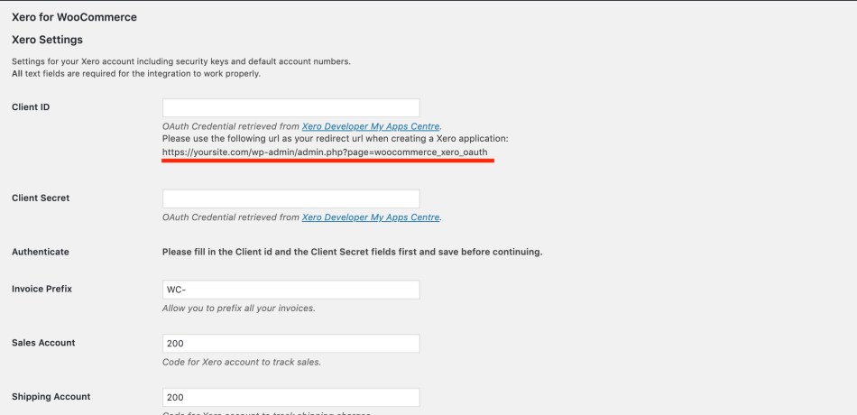Click the Client ID input field
This screenshot has width=857, height=415.
pyautogui.click(x=290, y=108)
